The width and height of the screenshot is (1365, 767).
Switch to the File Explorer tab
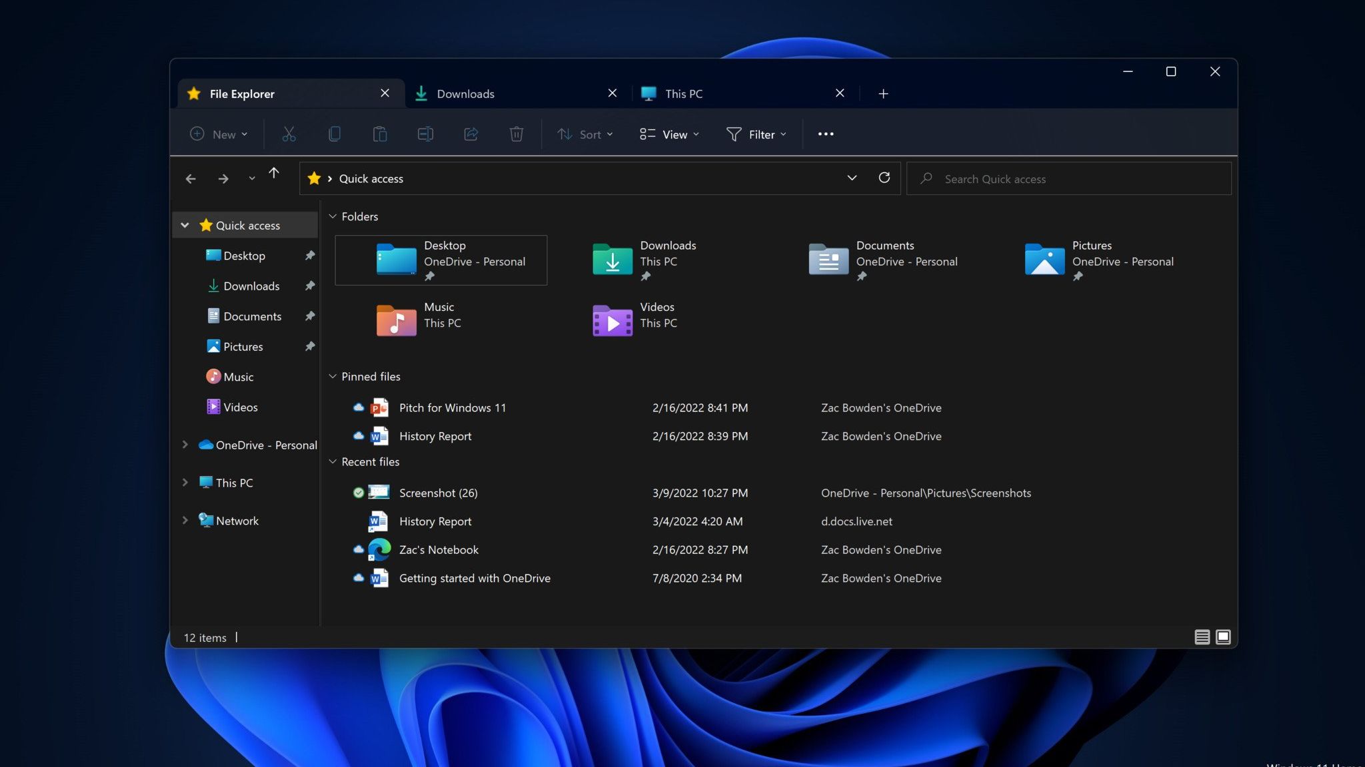[x=291, y=93]
